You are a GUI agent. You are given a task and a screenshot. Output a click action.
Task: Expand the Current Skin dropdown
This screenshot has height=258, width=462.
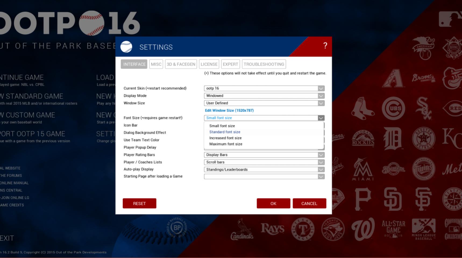[x=321, y=88]
